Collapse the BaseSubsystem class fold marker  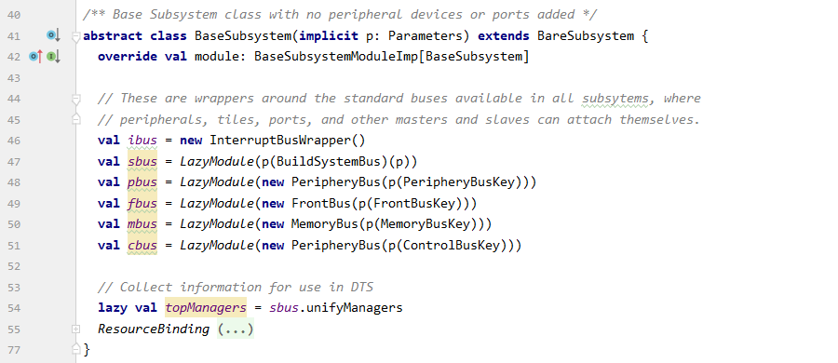pos(76,36)
